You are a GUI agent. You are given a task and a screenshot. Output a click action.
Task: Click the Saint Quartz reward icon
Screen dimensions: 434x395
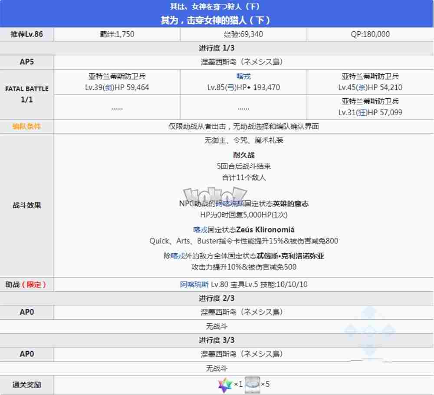(x=225, y=385)
